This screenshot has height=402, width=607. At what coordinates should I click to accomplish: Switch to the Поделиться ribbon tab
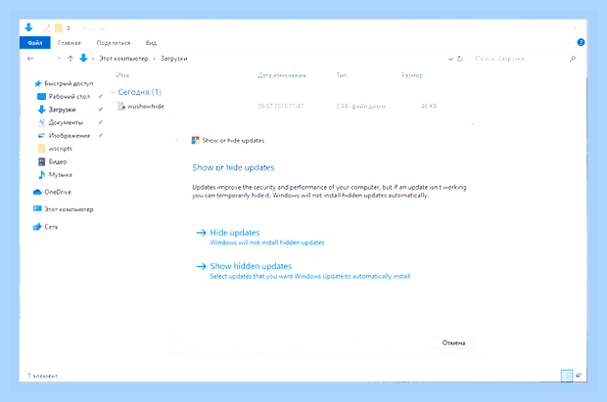point(113,43)
